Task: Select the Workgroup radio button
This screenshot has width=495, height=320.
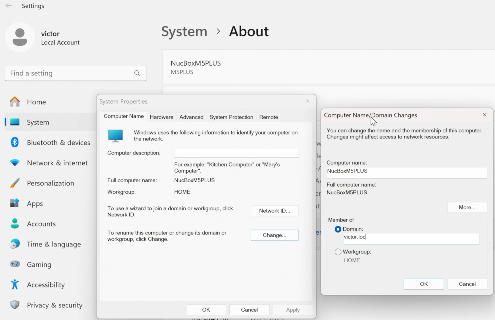Action: pos(338,252)
